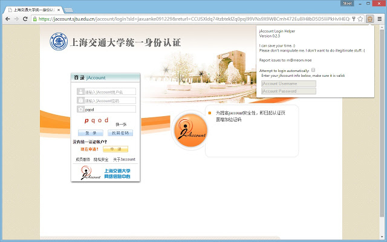Viewport: 387px width, 242px height.
Task: Click the 申请 apply button
Action: [115, 149]
